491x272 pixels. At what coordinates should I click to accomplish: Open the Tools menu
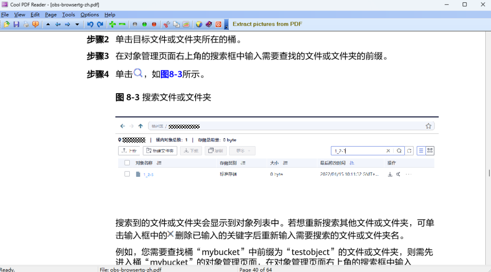pyautogui.click(x=68, y=14)
